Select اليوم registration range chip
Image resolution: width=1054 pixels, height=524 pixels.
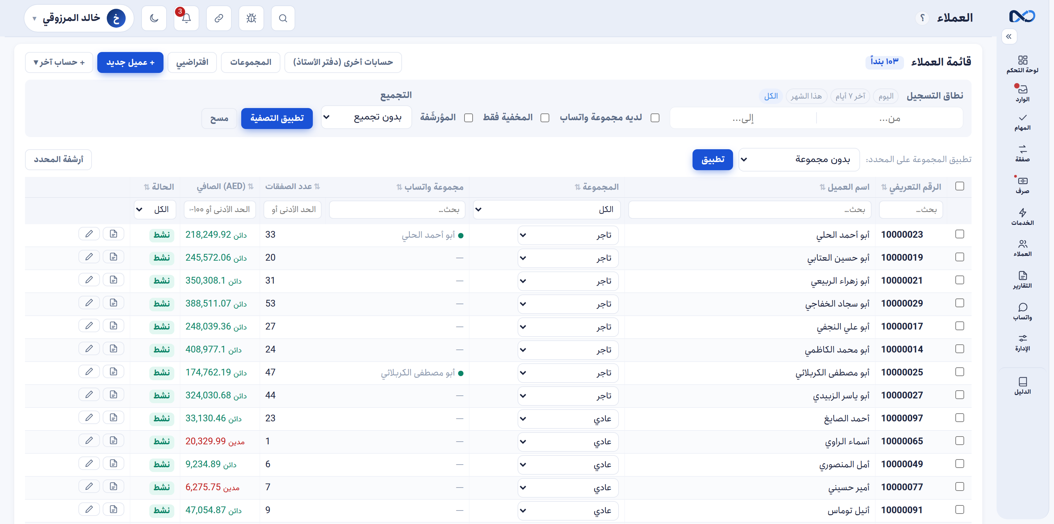(886, 96)
